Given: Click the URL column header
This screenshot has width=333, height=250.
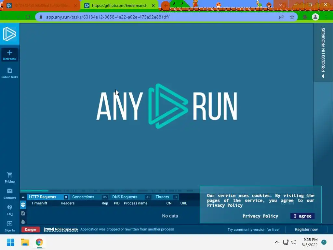Looking at the screenshot, I should (184, 203).
